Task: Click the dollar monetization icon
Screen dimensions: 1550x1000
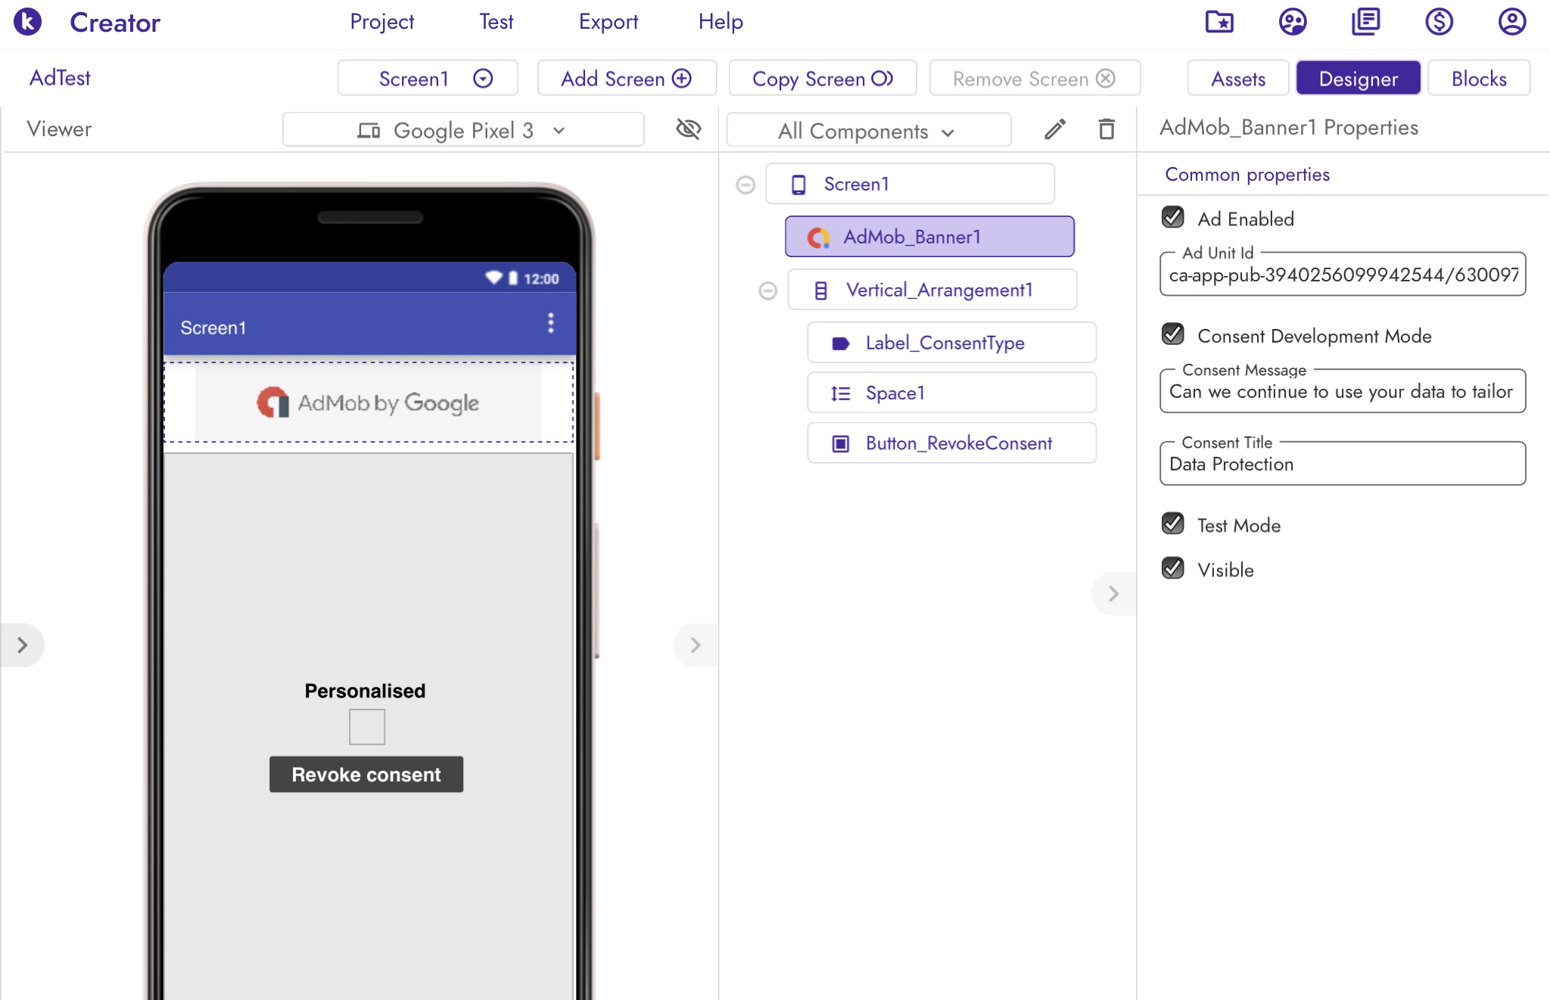Action: coord(1439,22)
